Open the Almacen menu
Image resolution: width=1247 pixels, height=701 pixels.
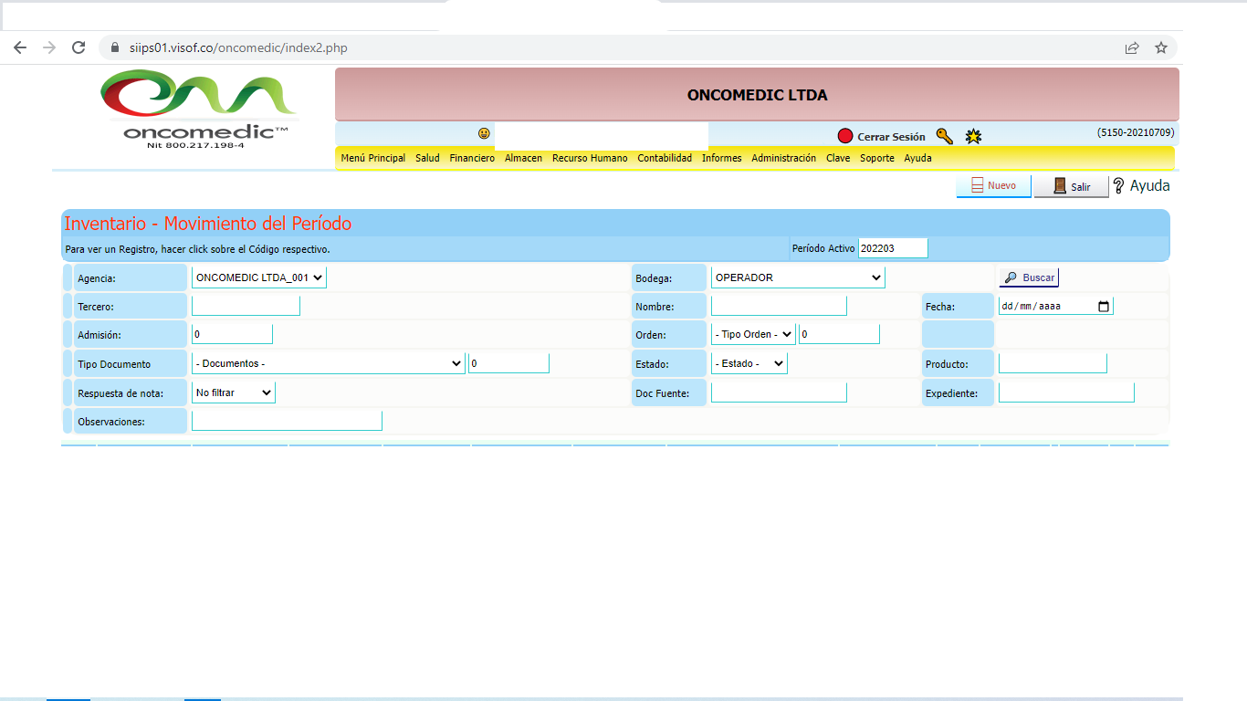tap(523, 158)
